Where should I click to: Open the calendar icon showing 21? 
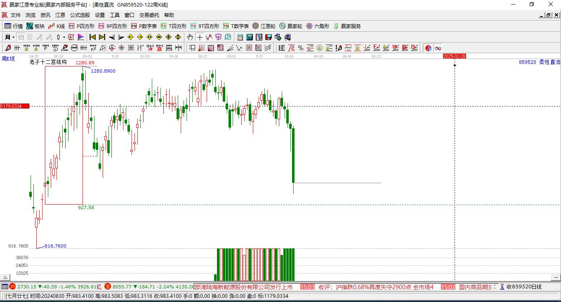click(x=240, y=37)
